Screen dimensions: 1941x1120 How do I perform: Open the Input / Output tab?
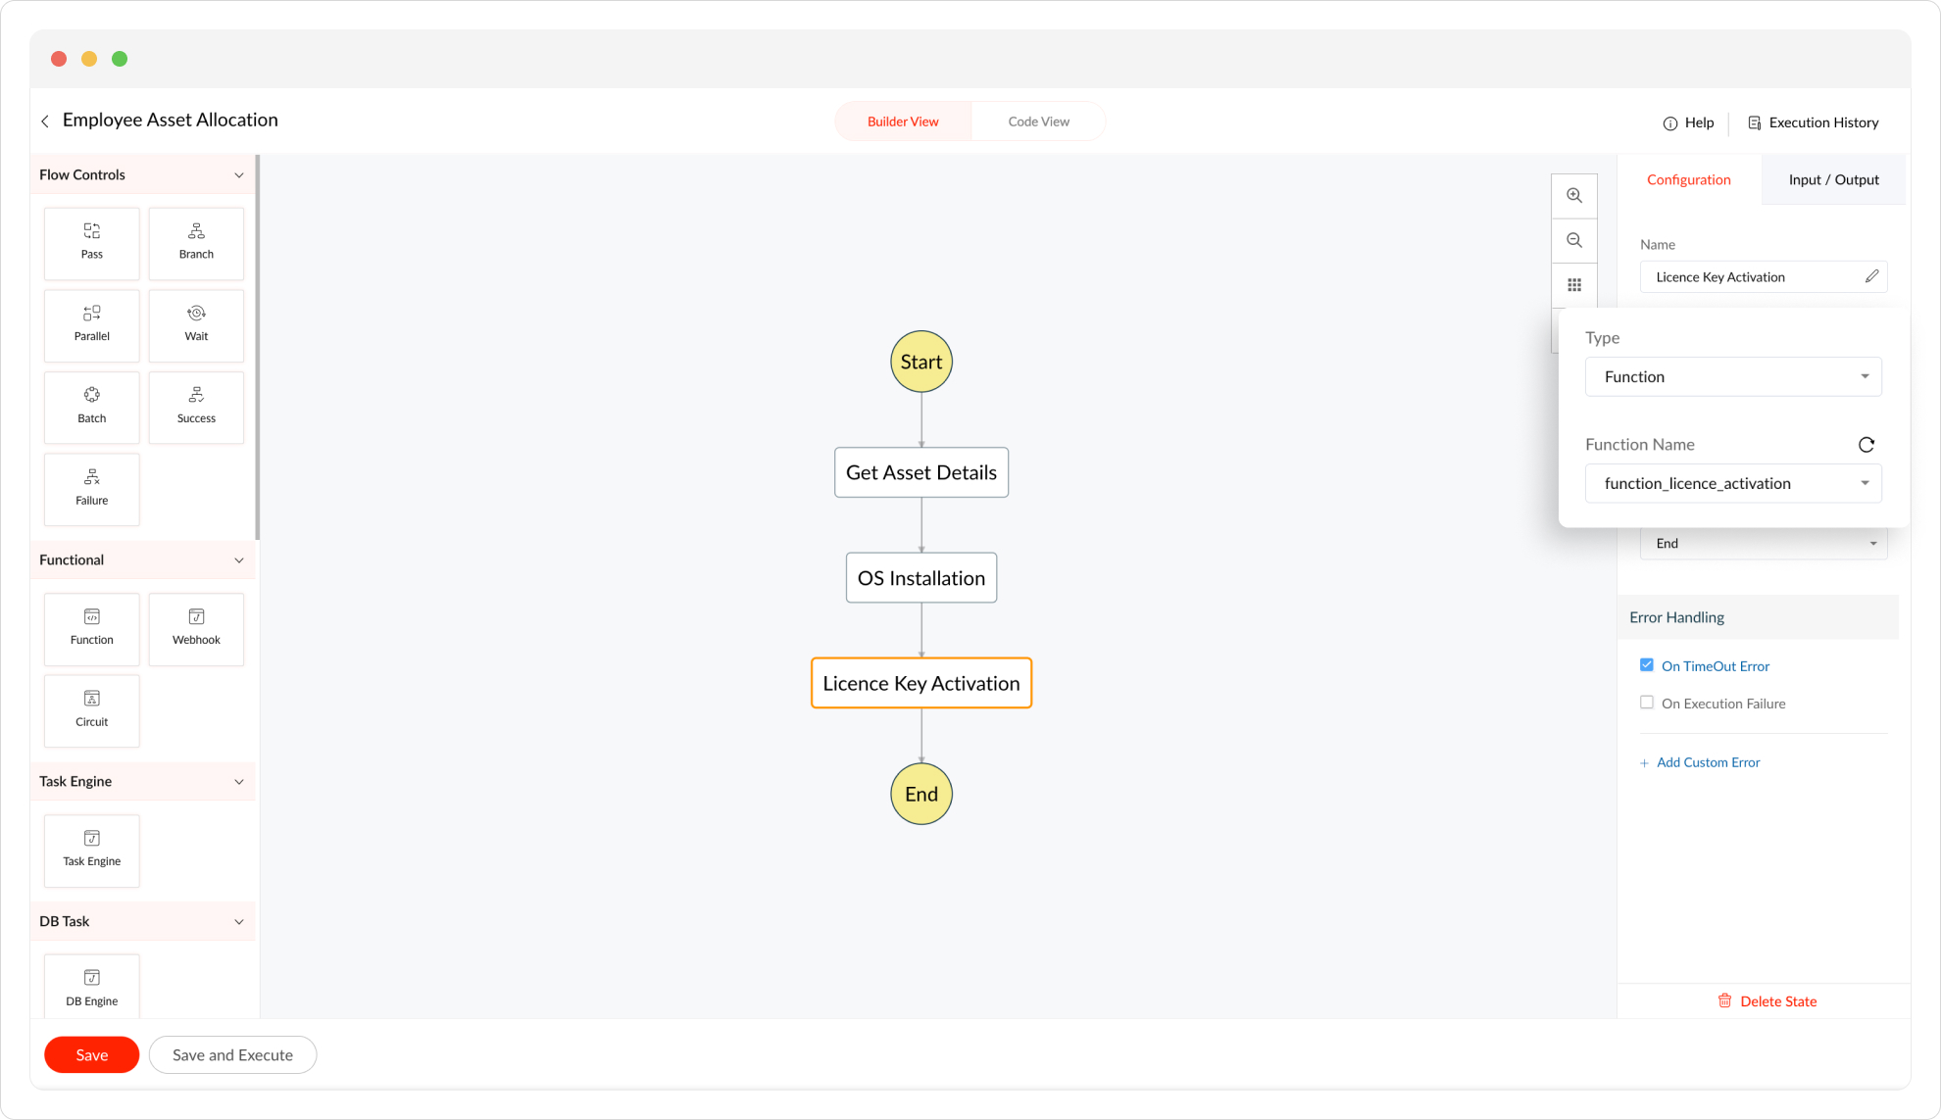pyautogui.click(x=1833, y=179)
